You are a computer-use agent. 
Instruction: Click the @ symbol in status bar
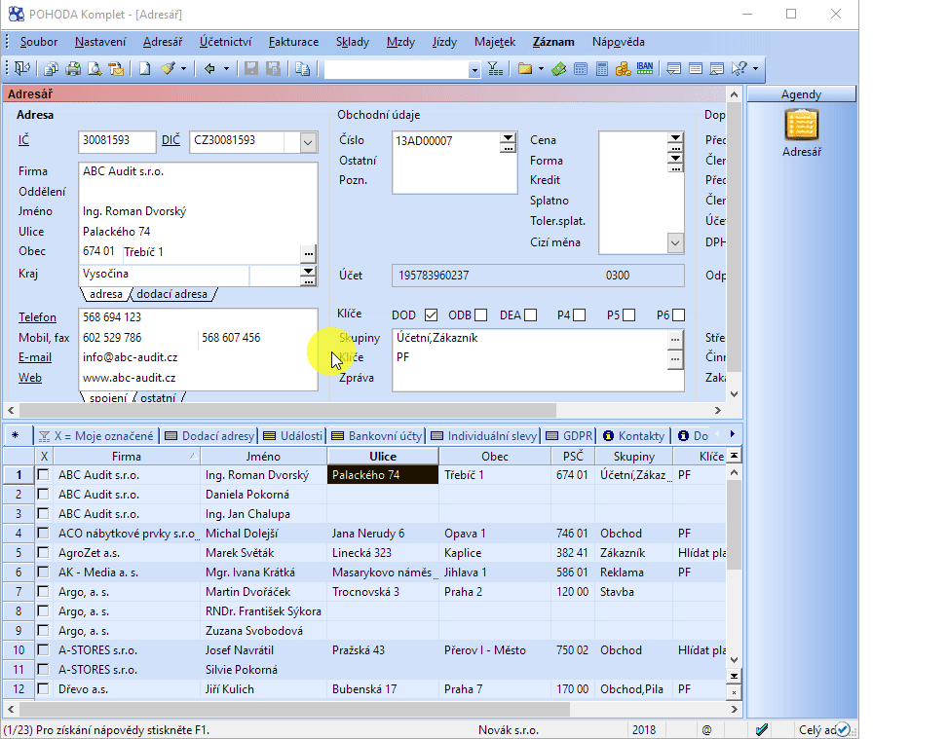click(706, 730)
